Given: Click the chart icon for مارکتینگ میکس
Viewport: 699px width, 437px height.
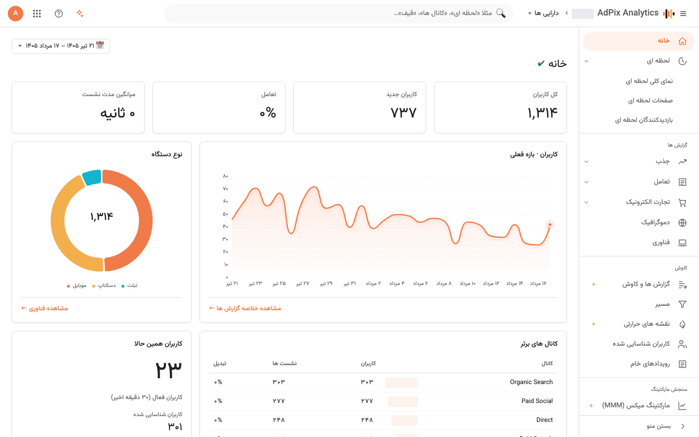Looking at the screenshot, I should pyautogui.click(x=682, y=406).
